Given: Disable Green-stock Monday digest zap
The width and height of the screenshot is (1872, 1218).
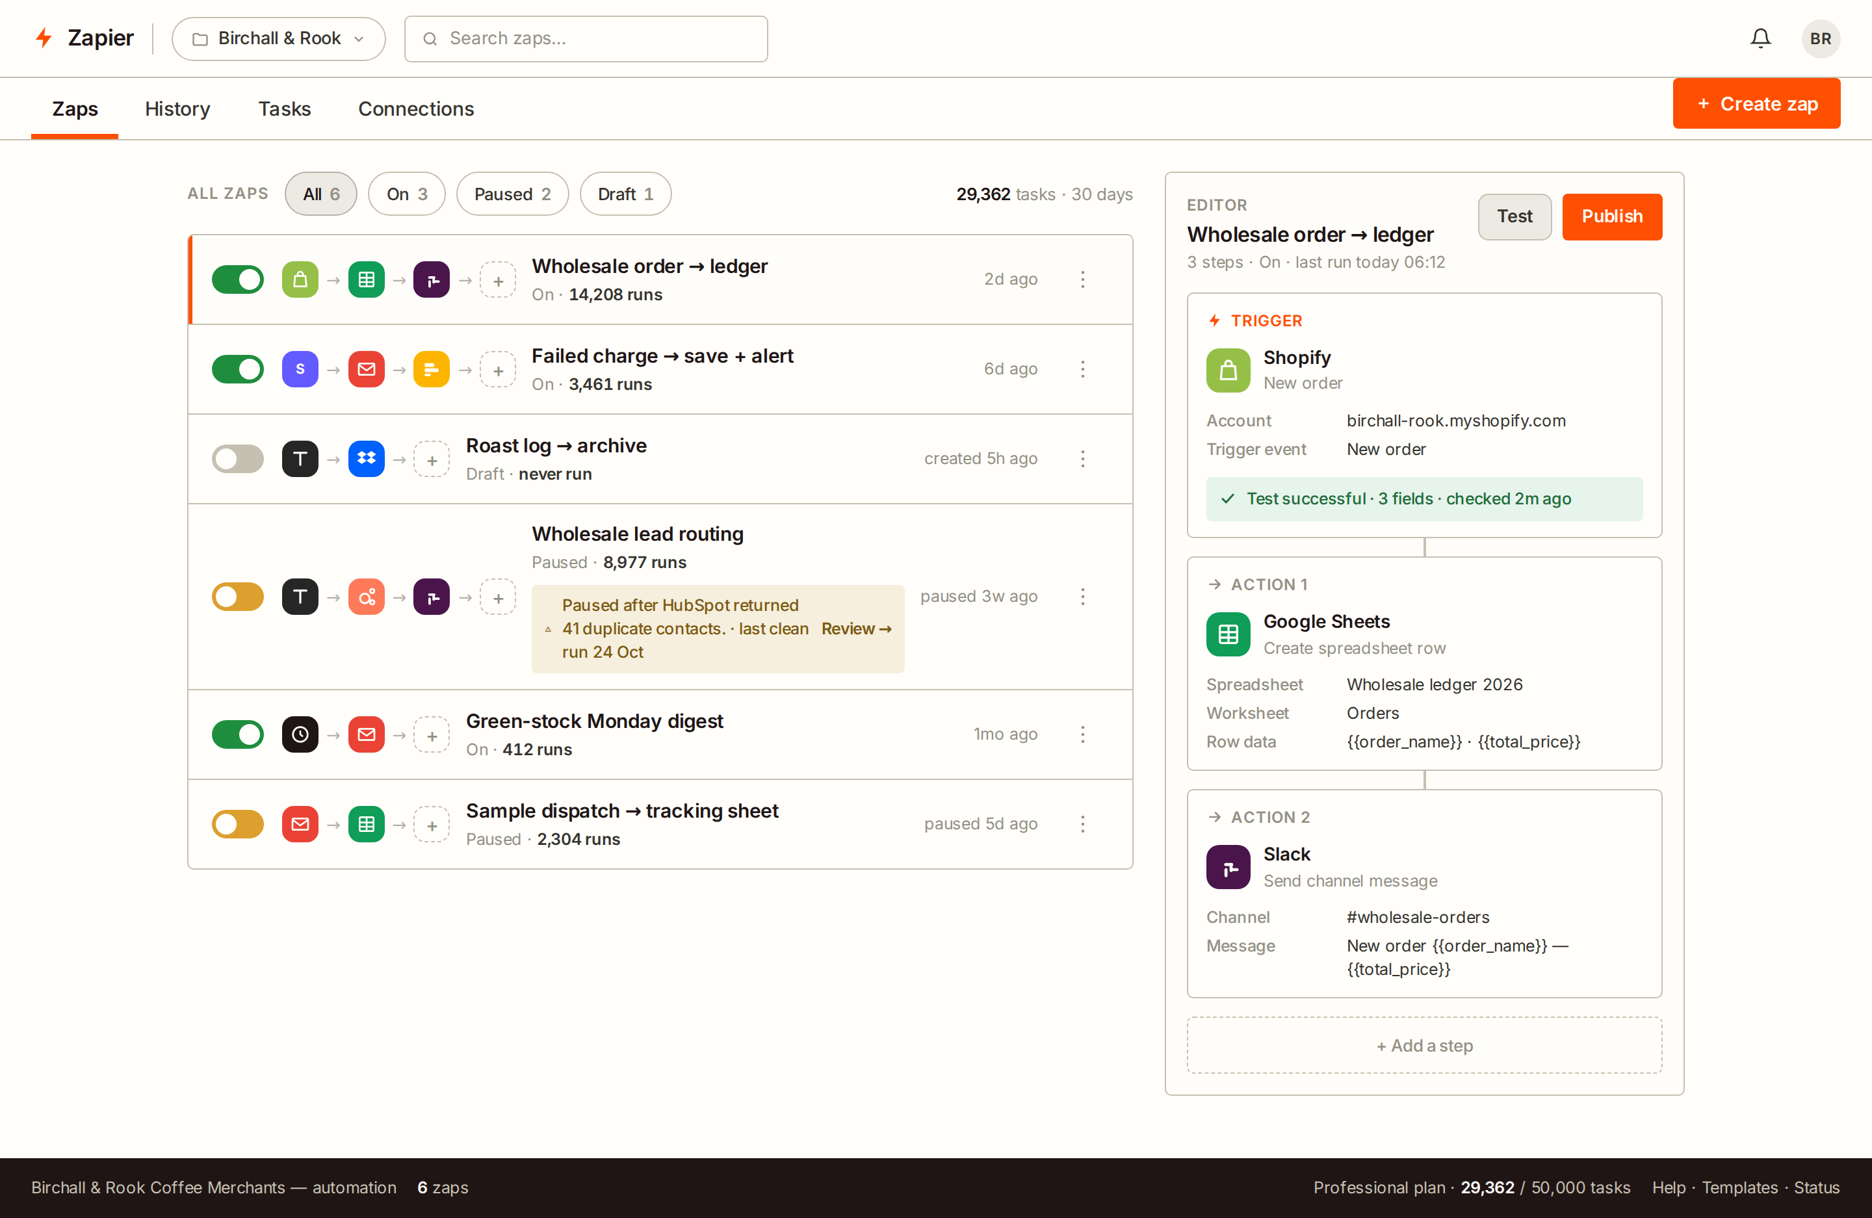Looking at the screenshot, I should point(237,734).
